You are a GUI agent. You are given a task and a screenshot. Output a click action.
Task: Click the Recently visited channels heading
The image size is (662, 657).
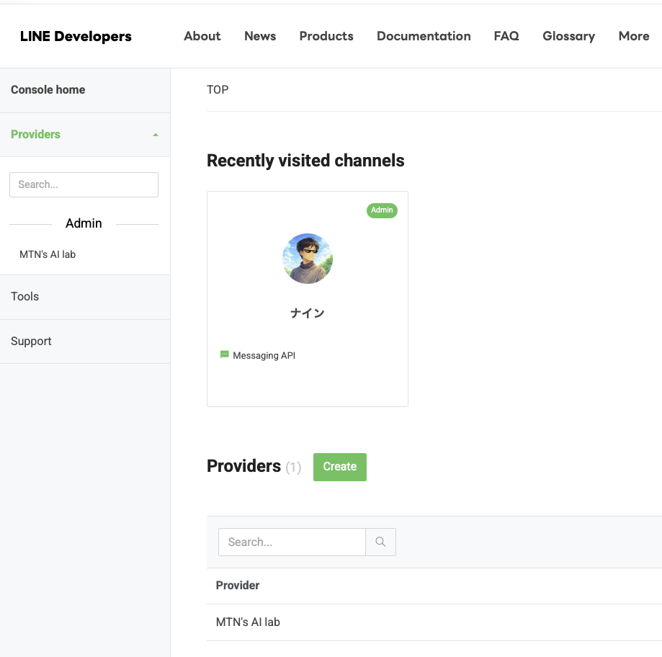pos(305,161)
